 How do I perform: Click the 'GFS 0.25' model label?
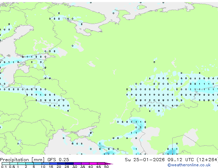pos(58,160)
